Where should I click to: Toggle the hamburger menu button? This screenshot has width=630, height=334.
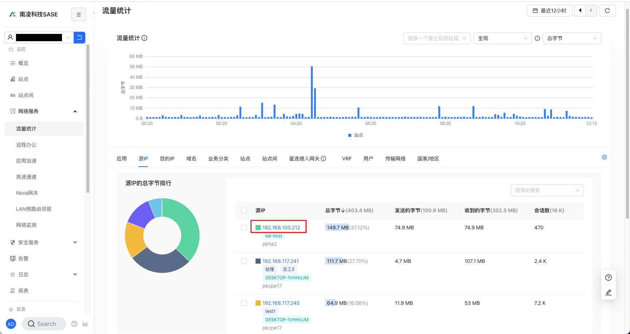[x=79, y=15]
